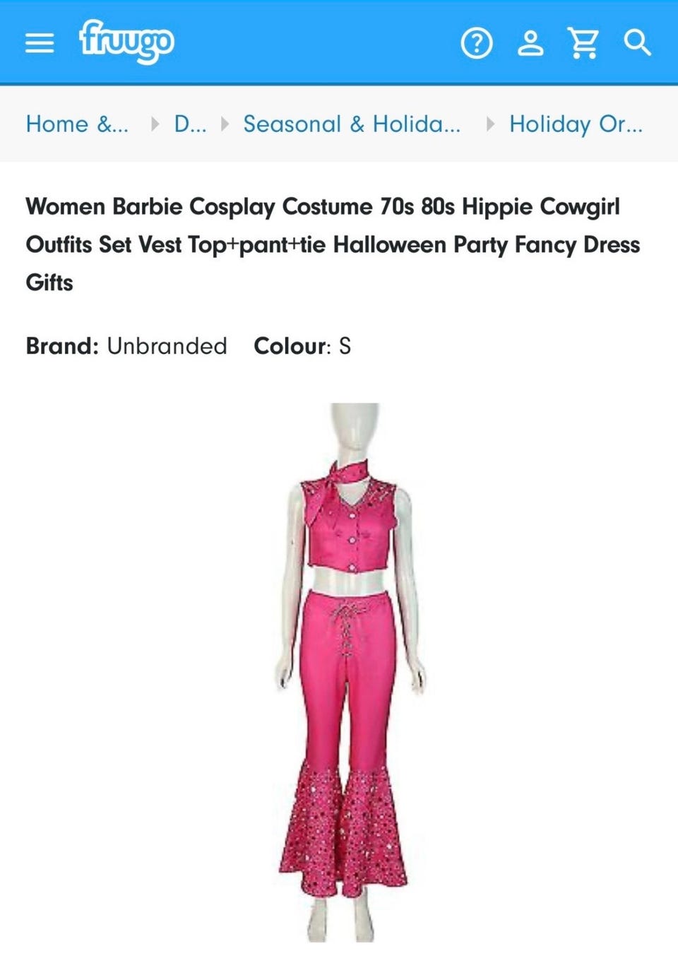The height and width of the screenshot is (968, 678).
Task: Click the arrow after Home & breadcrumb
Action: click(155, 124)
